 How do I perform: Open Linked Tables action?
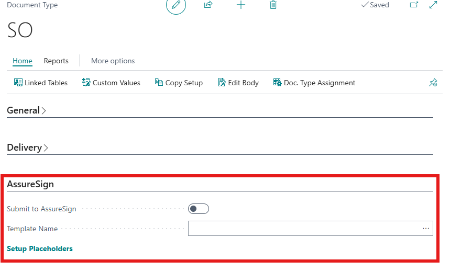tap(41, 83)
